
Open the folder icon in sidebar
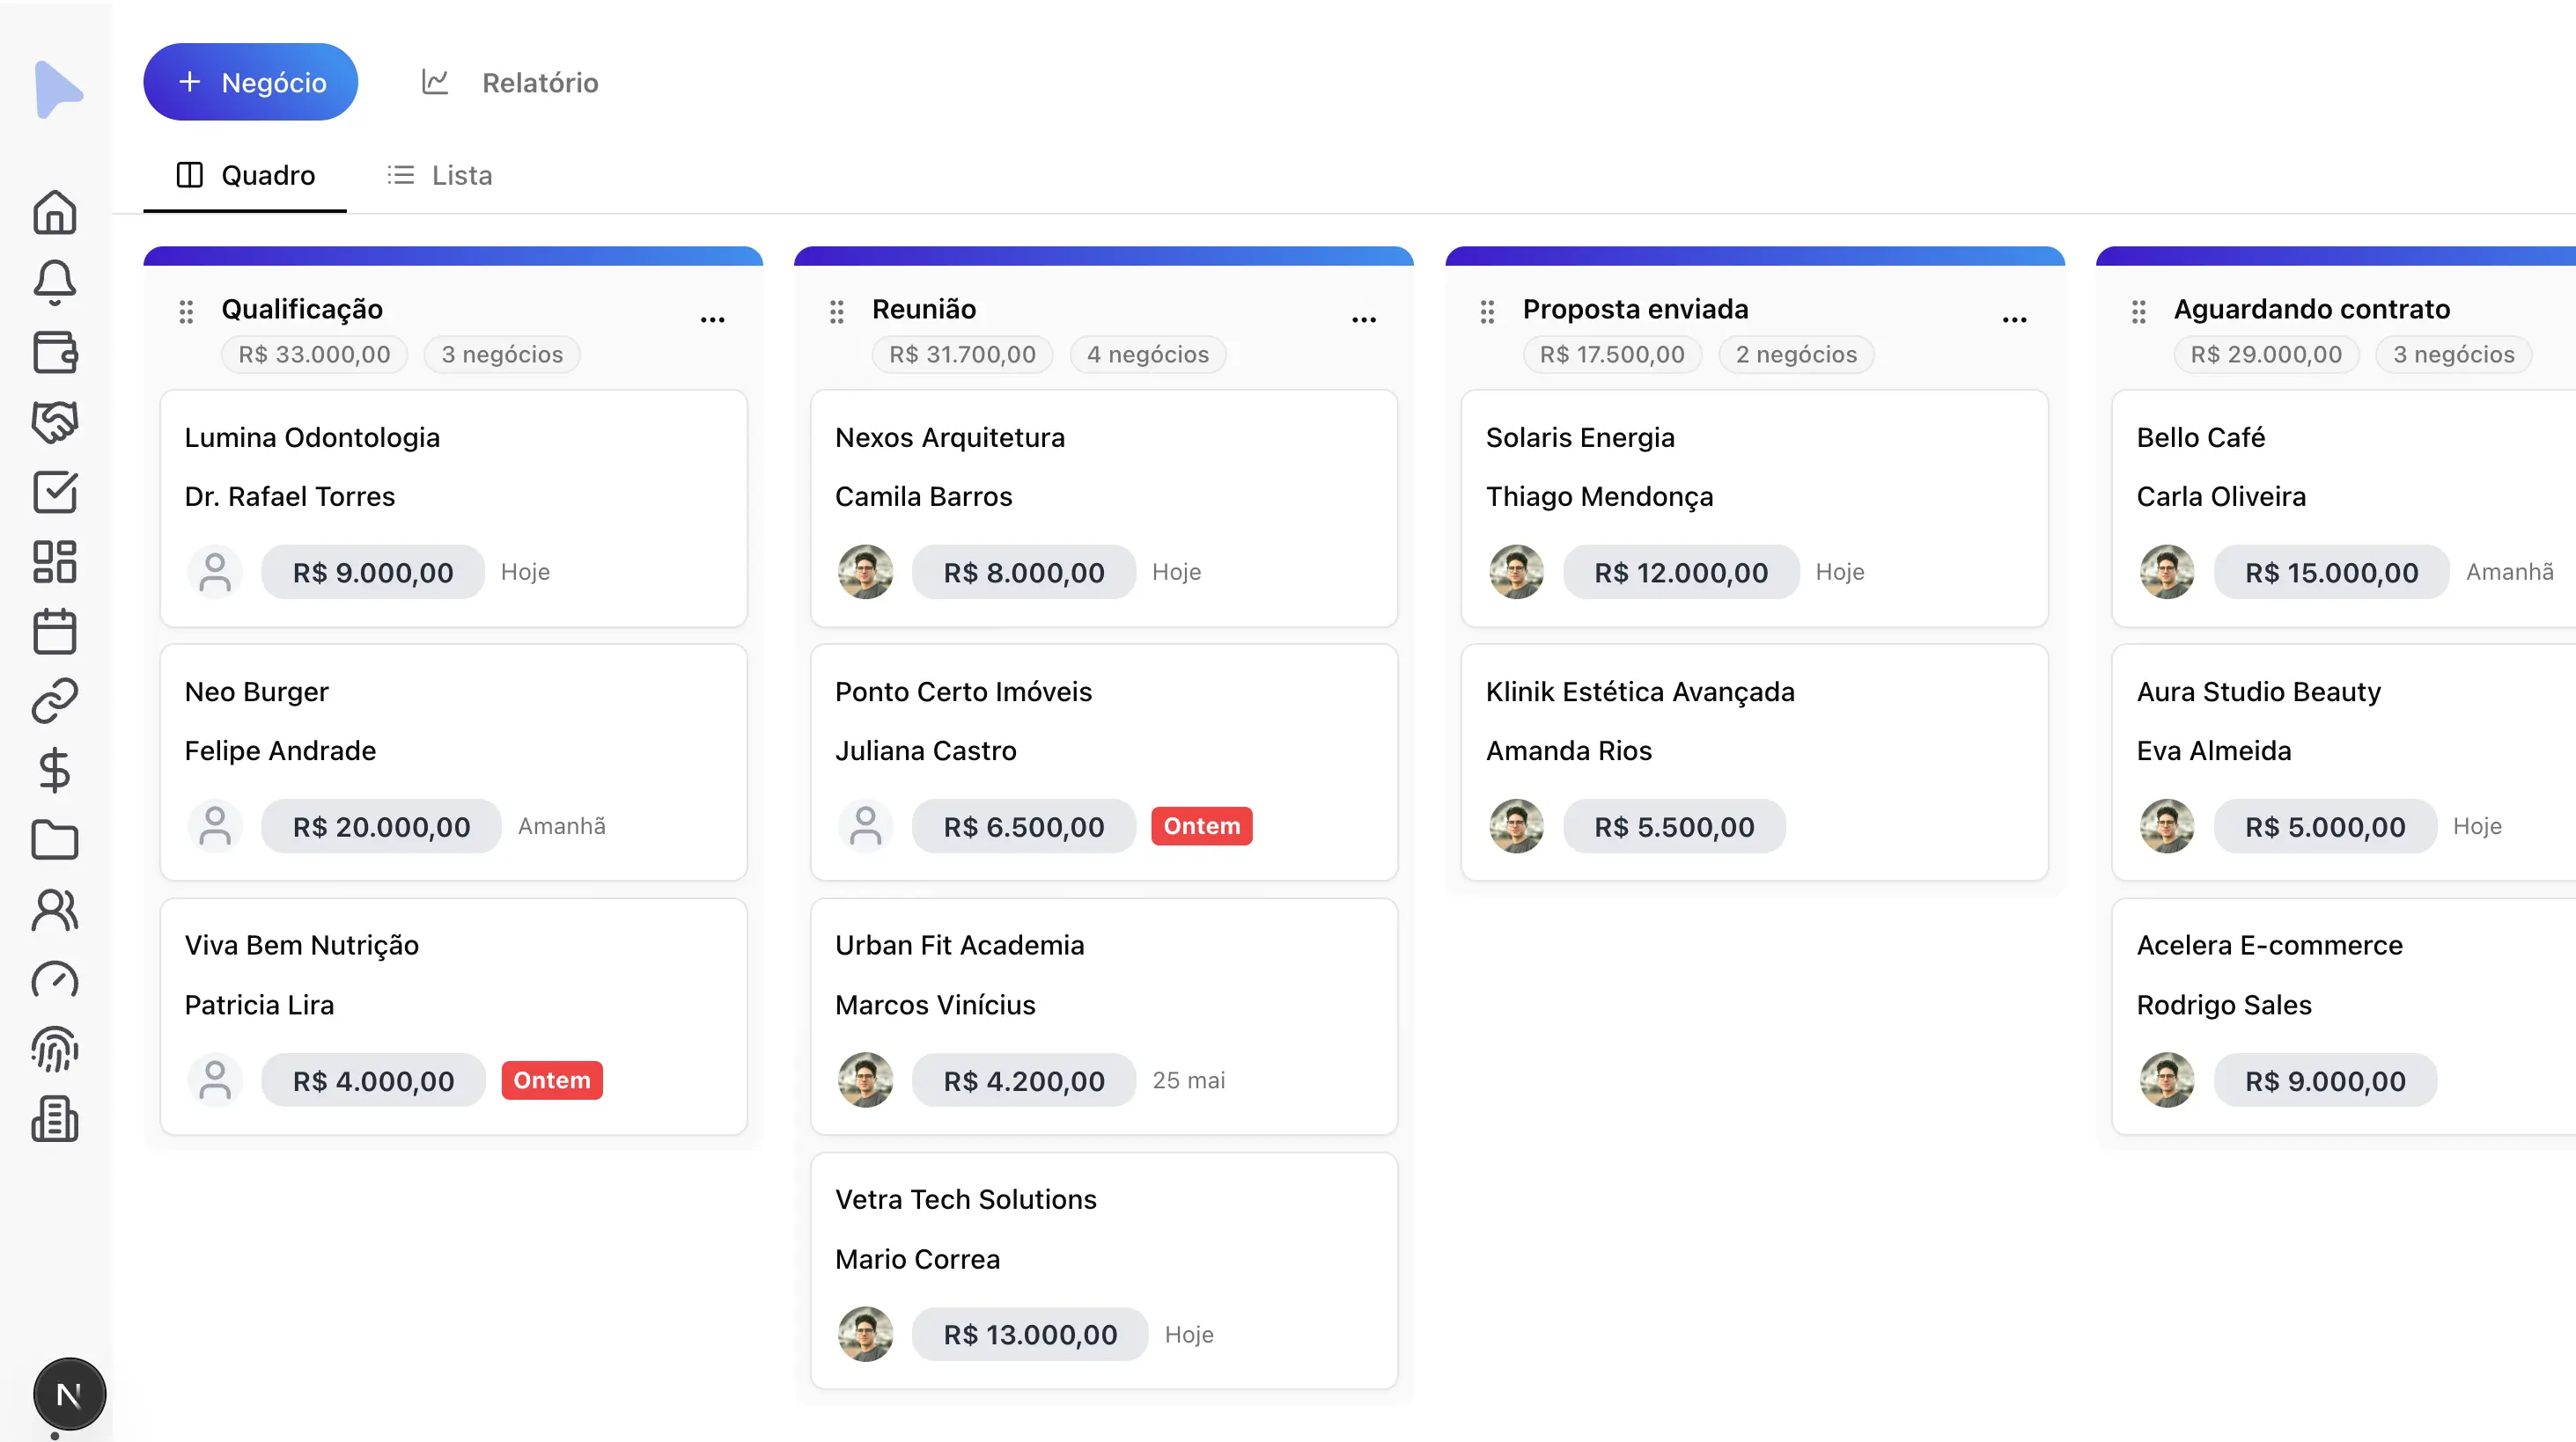coord(54,840)
